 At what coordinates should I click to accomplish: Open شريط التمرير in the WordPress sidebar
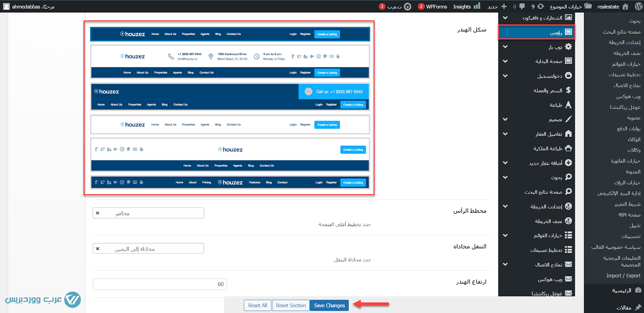(627, 204)
